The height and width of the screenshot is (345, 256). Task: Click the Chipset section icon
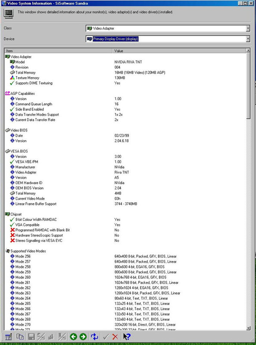point(7,214)
